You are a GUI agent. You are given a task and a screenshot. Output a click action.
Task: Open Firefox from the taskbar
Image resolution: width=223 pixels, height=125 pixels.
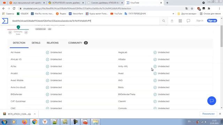(24, 122)
